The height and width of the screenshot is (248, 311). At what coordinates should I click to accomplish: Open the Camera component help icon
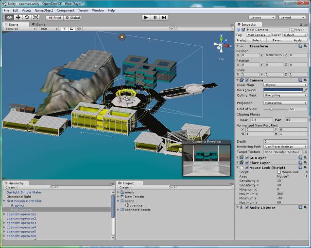pyautogui.click(x=300, y=80)
